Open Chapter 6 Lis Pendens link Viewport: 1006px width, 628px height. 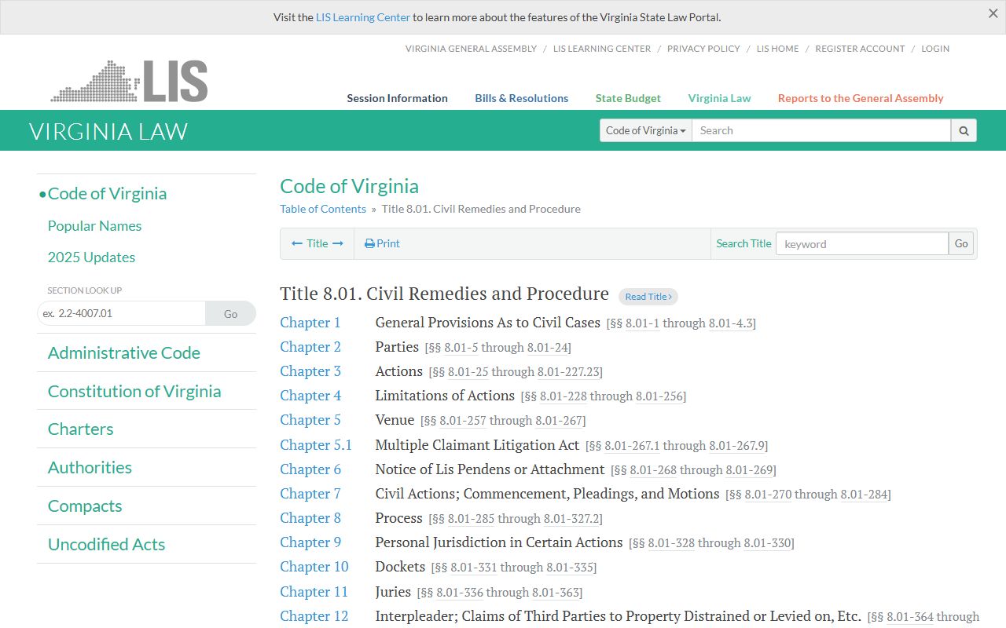pos(310,469)
